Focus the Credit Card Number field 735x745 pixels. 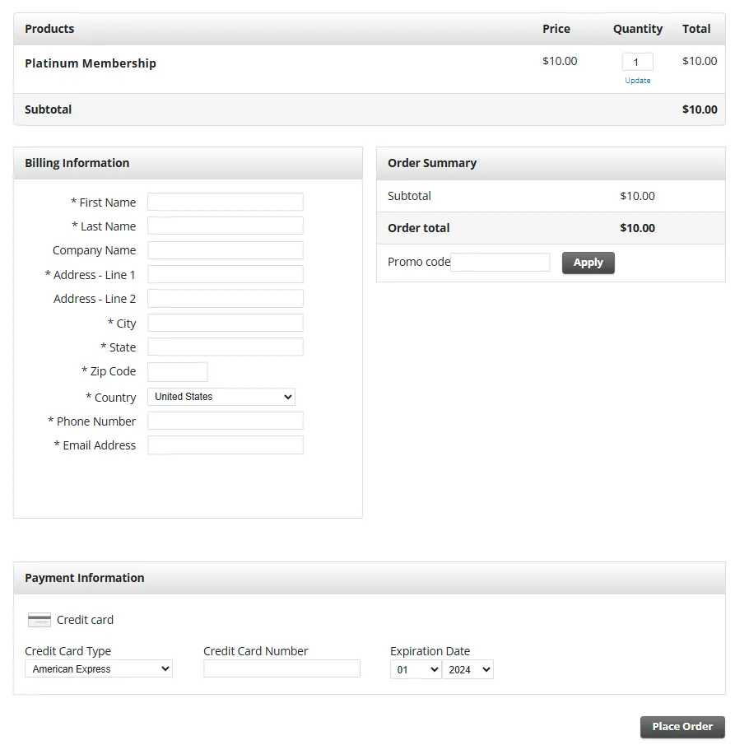[281, 668]
